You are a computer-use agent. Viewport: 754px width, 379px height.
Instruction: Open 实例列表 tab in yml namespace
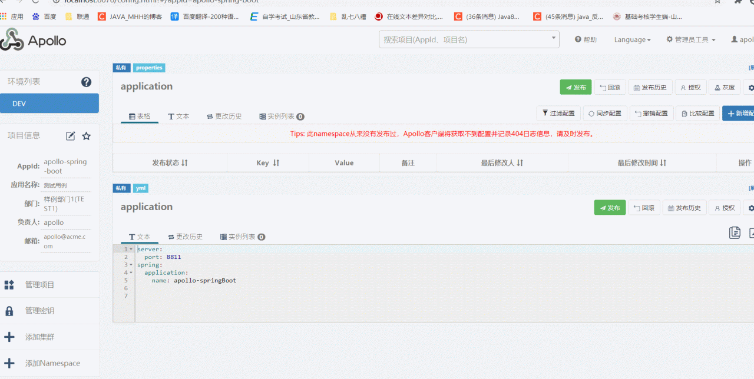(243, 237)
